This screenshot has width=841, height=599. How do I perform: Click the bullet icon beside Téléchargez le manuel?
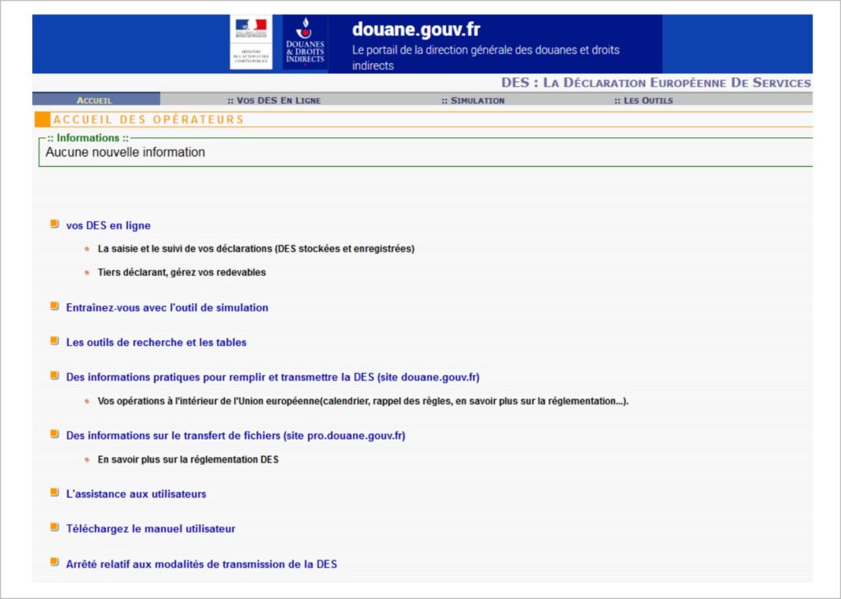pyautogui.click(x=54, y=527)
